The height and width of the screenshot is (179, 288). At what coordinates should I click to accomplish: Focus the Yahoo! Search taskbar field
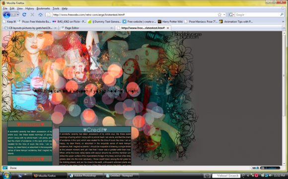point(226,176)
